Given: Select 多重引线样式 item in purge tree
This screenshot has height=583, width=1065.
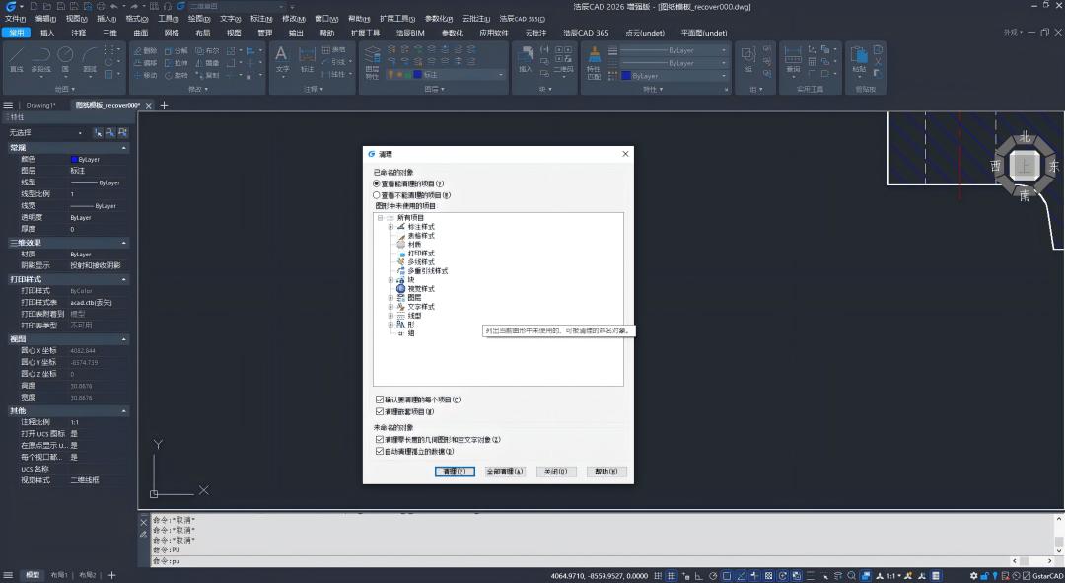Looking at the screenshot, I should (428, 271).
